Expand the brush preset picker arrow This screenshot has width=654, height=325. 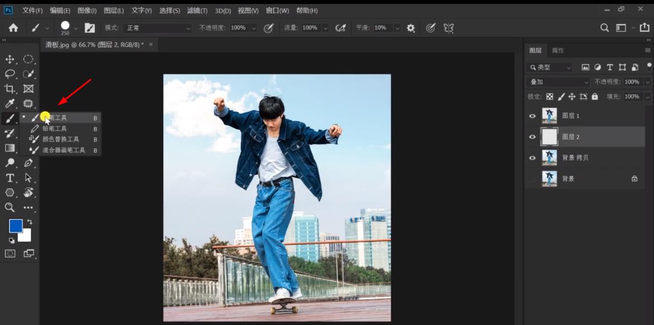click(x=75, y=28)
